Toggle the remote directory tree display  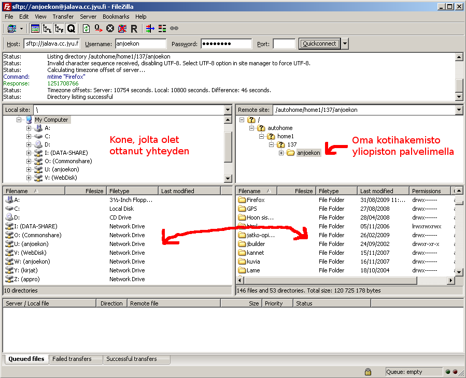pos(59,28)
